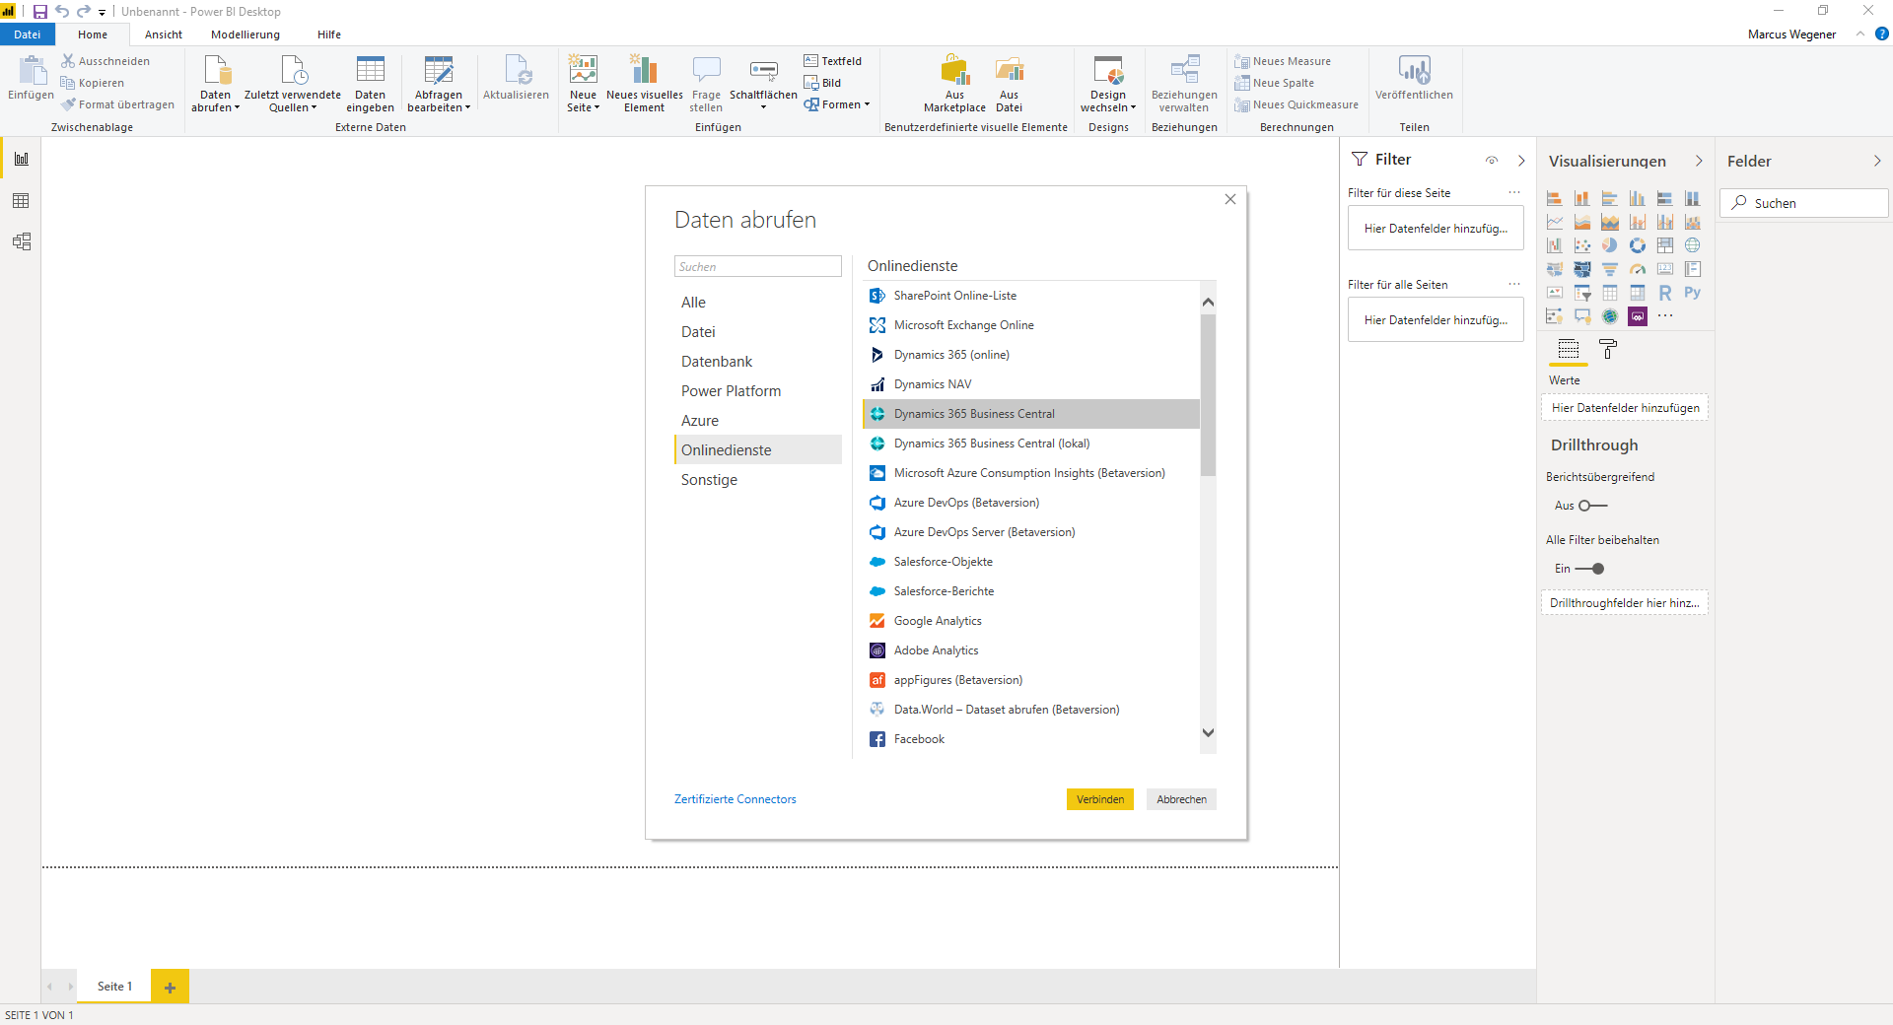Collapse the Felder pane chevron

[1877, 161]
